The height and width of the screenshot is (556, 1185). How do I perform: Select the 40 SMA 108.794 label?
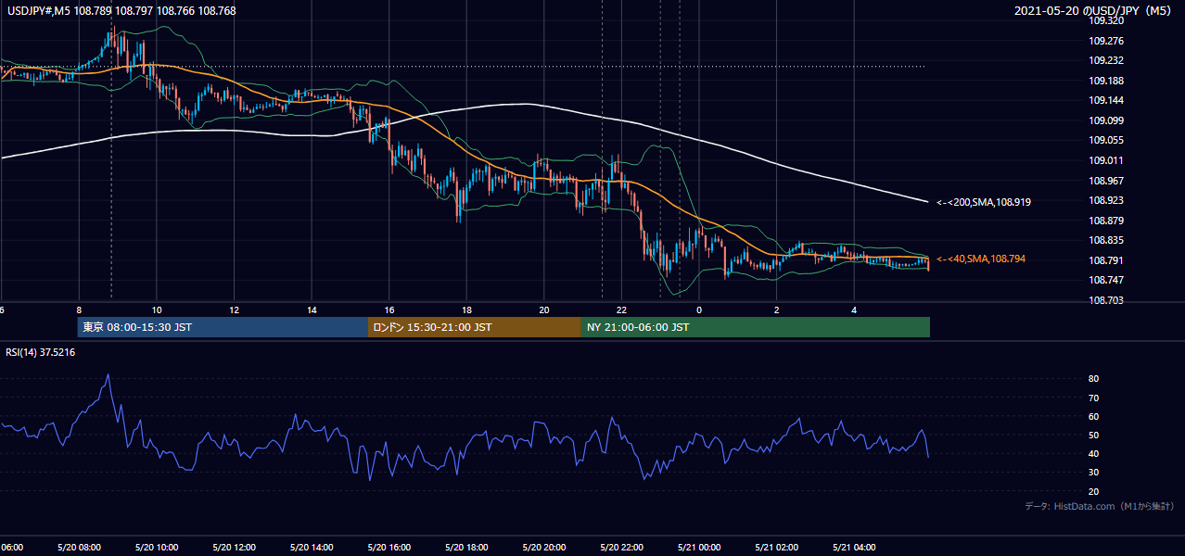[x=981, y=259]
